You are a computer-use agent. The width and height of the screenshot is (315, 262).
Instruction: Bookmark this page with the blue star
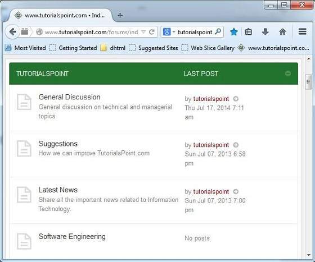(x=234, y=31)
